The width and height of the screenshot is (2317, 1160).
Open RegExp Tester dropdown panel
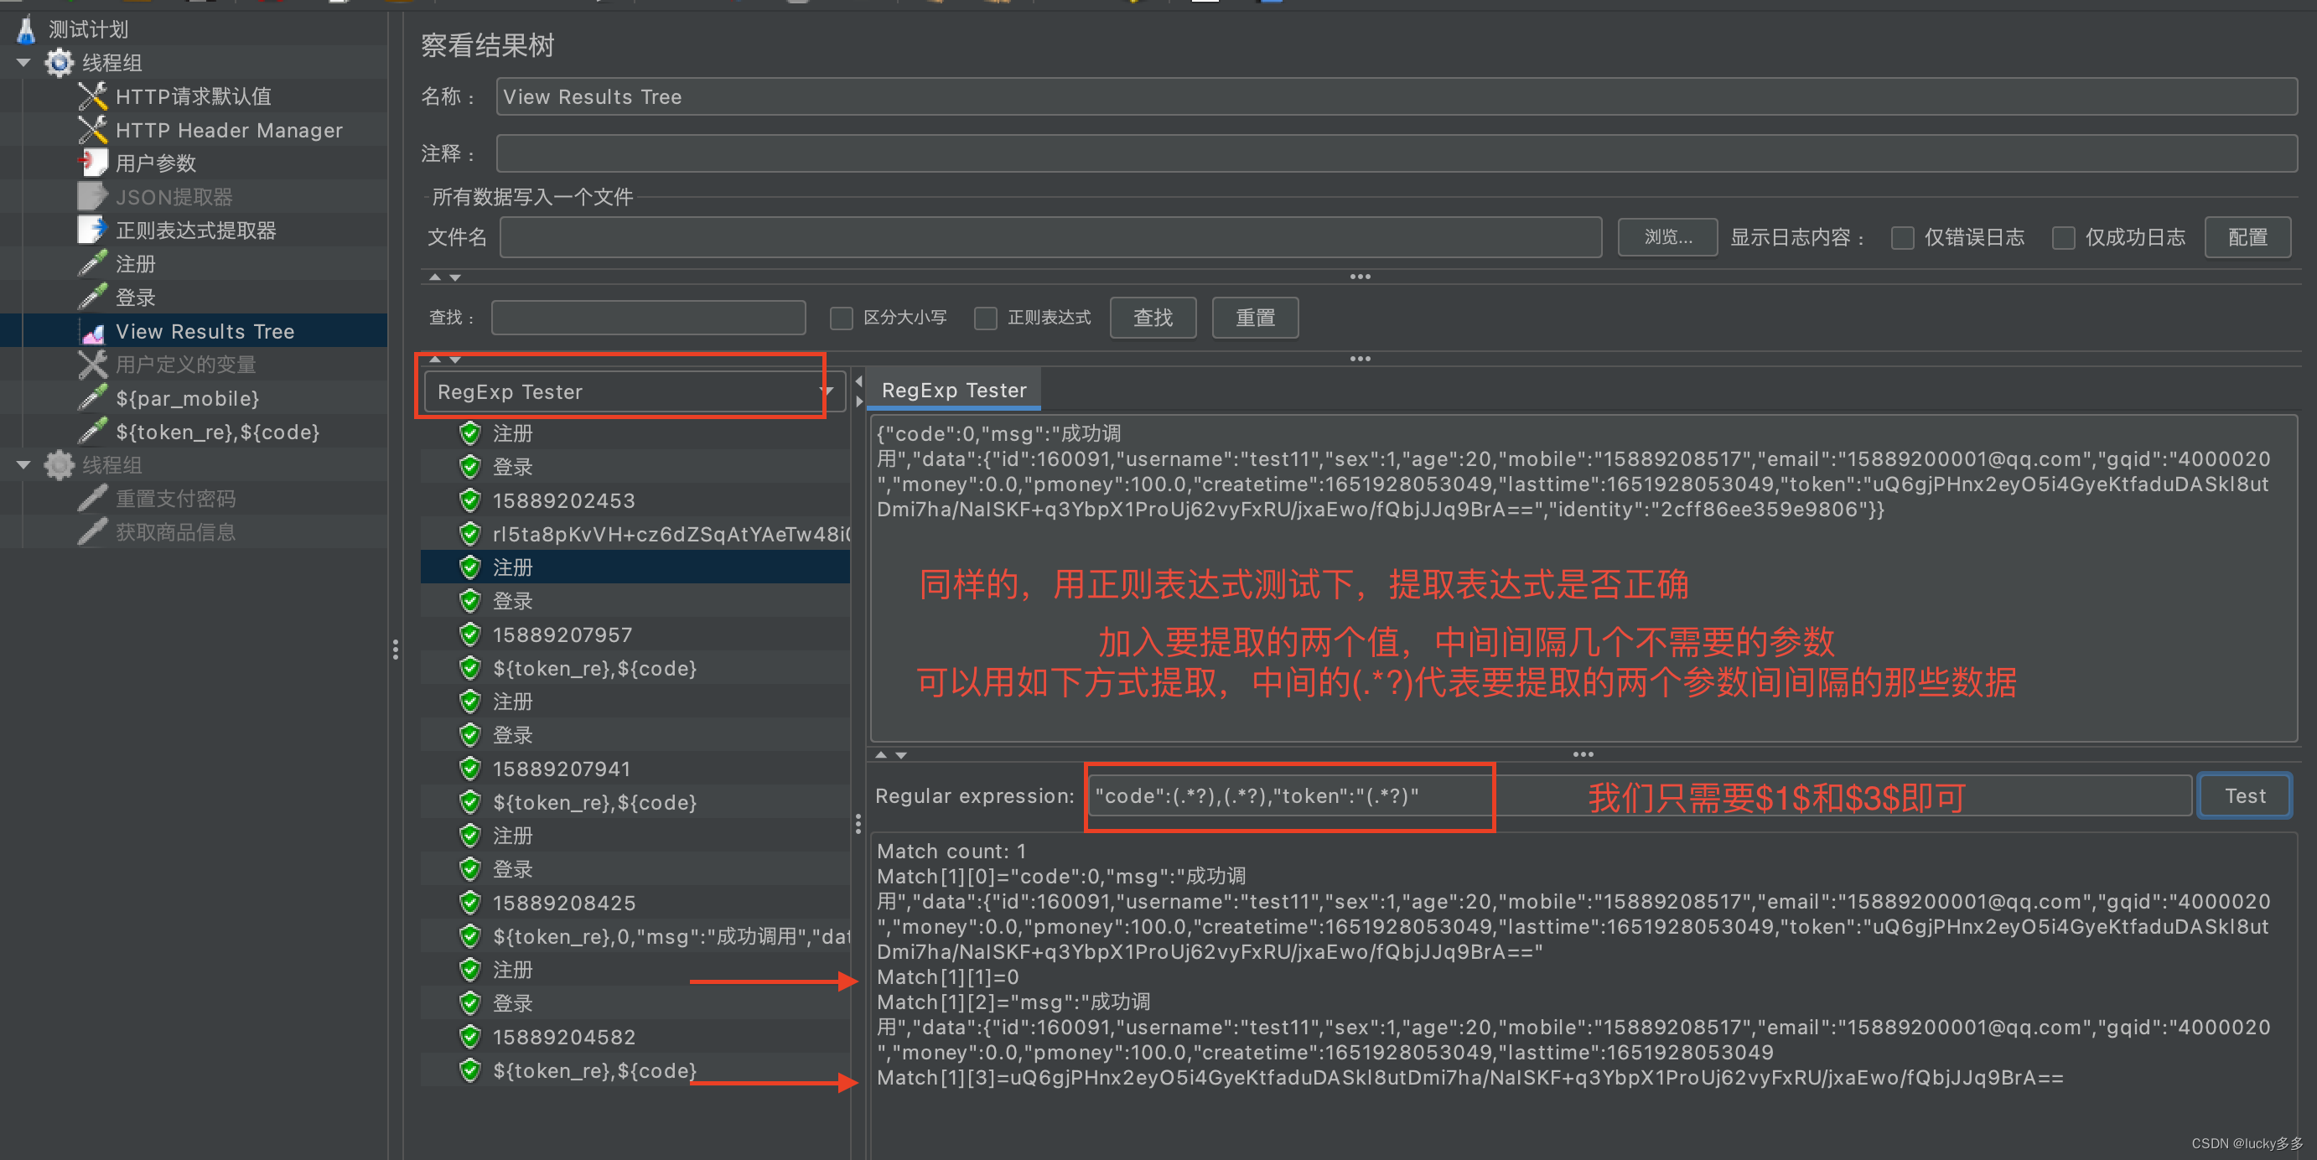(822, 392)
